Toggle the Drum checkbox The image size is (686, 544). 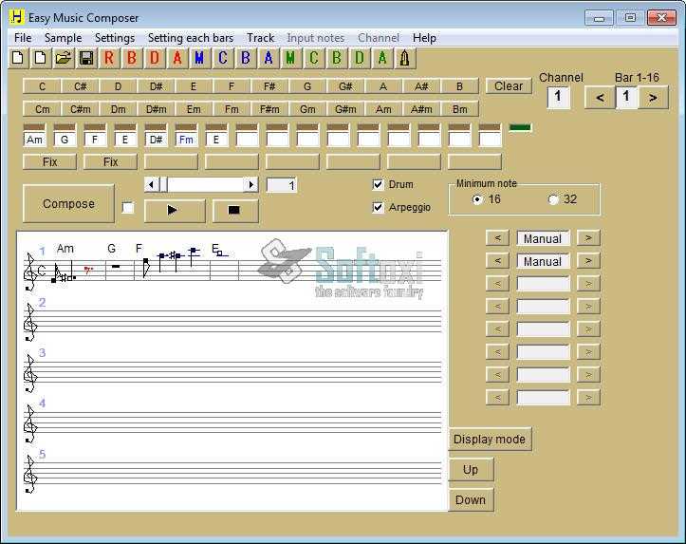pos(378,184)
